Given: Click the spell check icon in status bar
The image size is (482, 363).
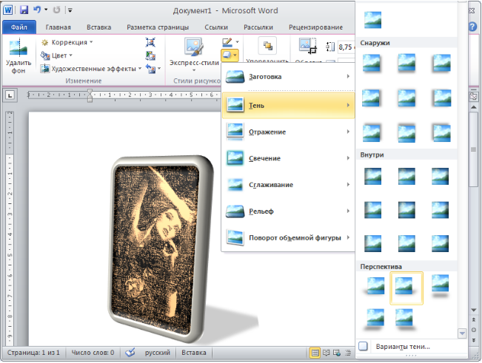Looking at the screenshot, I should 131,353.
